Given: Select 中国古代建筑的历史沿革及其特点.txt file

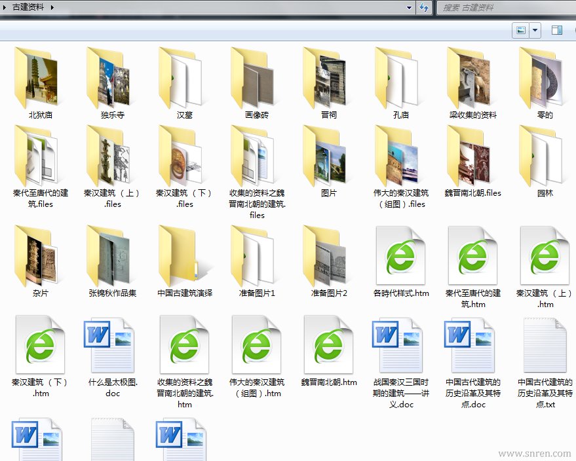Looking at the screenshot, I should coord(545,346).
